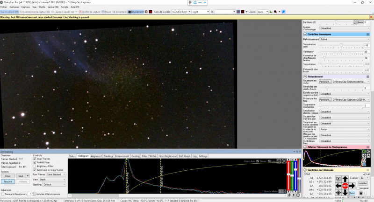This screenshot has height=202, width=374.
Task: Open the Light frame type dropdown
Action: click(201, 12)
